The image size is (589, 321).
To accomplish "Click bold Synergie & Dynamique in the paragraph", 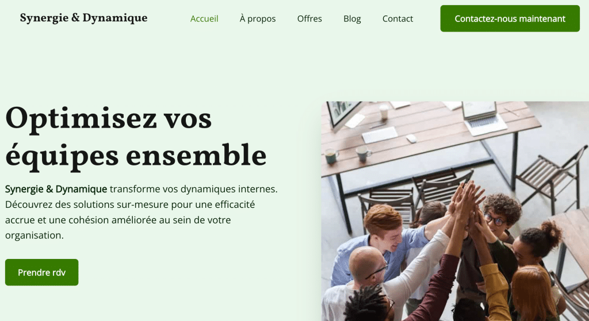I will [x=56, y=189].
